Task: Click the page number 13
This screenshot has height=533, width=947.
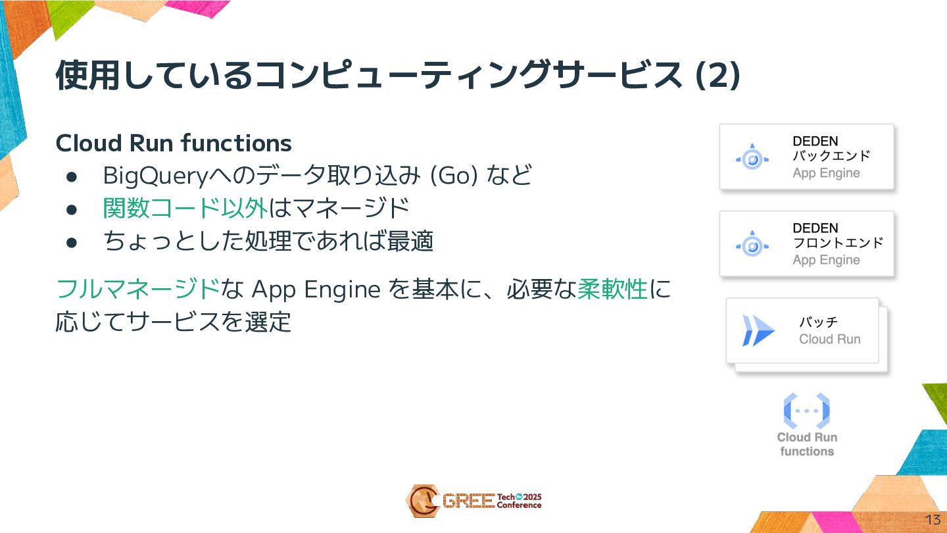Action: click(933, 519)
